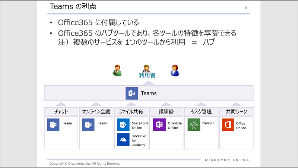Click the Teams text label under オンライン会議
This screenshot has width=298, height=168.
click(103, 123)
